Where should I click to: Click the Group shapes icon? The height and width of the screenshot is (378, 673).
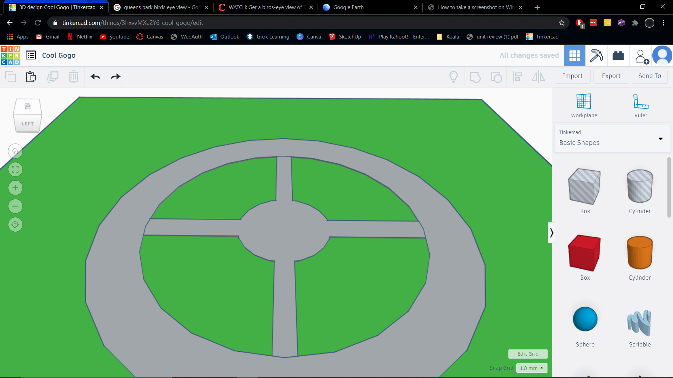[475, 77]
